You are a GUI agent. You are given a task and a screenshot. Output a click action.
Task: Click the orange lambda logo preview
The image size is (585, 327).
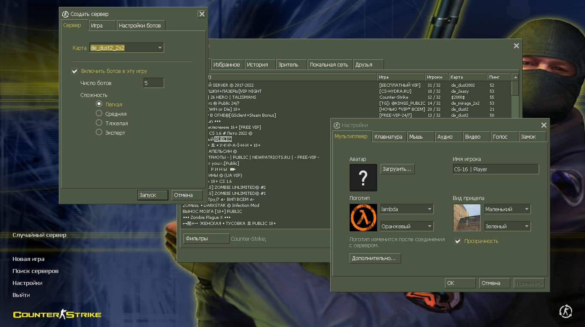pyautogui.click(x=363, y=218)
